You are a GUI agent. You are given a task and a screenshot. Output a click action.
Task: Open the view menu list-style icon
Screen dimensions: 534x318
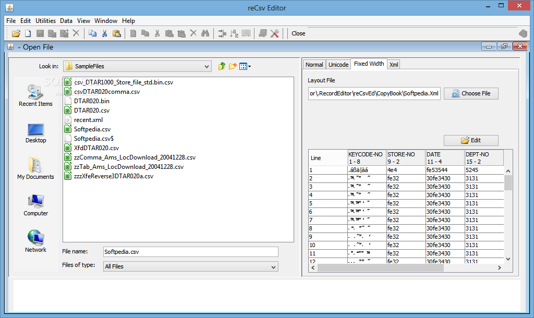[x=245, y=66]
